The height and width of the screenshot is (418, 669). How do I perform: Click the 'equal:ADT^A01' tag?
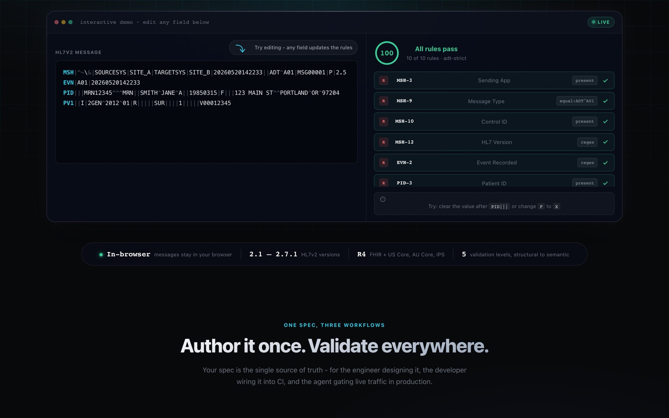[x=577, y=101]
